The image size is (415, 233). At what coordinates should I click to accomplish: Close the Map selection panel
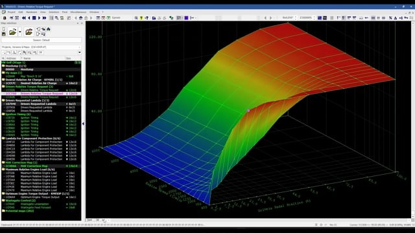pos(82,23)
